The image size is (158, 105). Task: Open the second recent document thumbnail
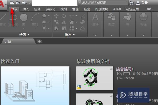coord(95,99)
